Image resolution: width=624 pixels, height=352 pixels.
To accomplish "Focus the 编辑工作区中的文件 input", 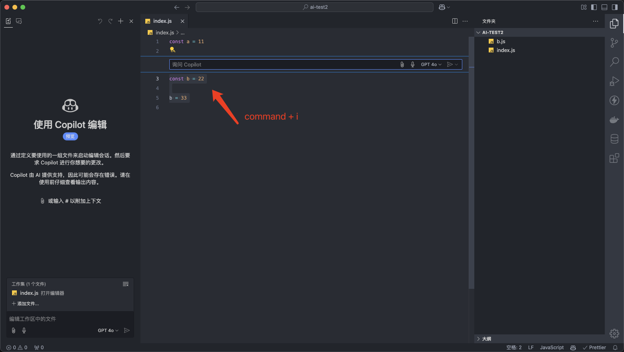I will click(70, 319).
